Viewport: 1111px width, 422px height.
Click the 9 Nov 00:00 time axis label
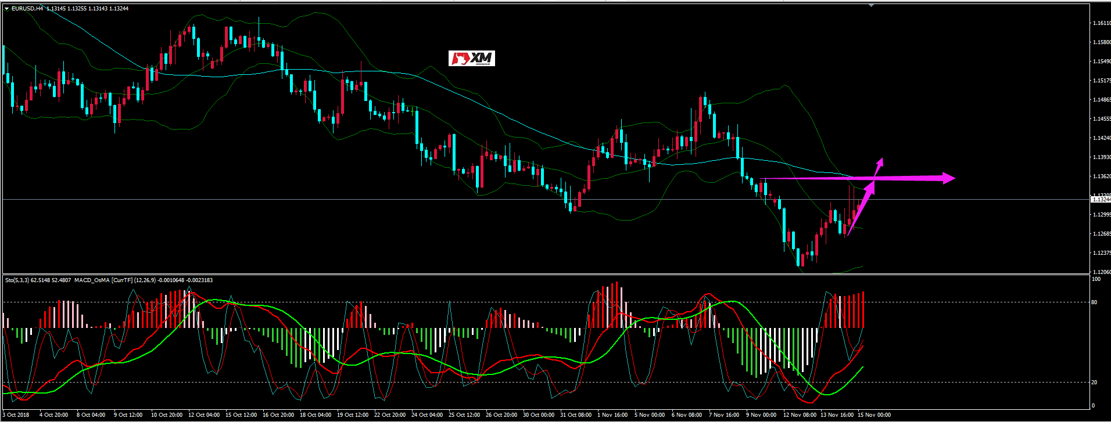(x=761, y=415)
